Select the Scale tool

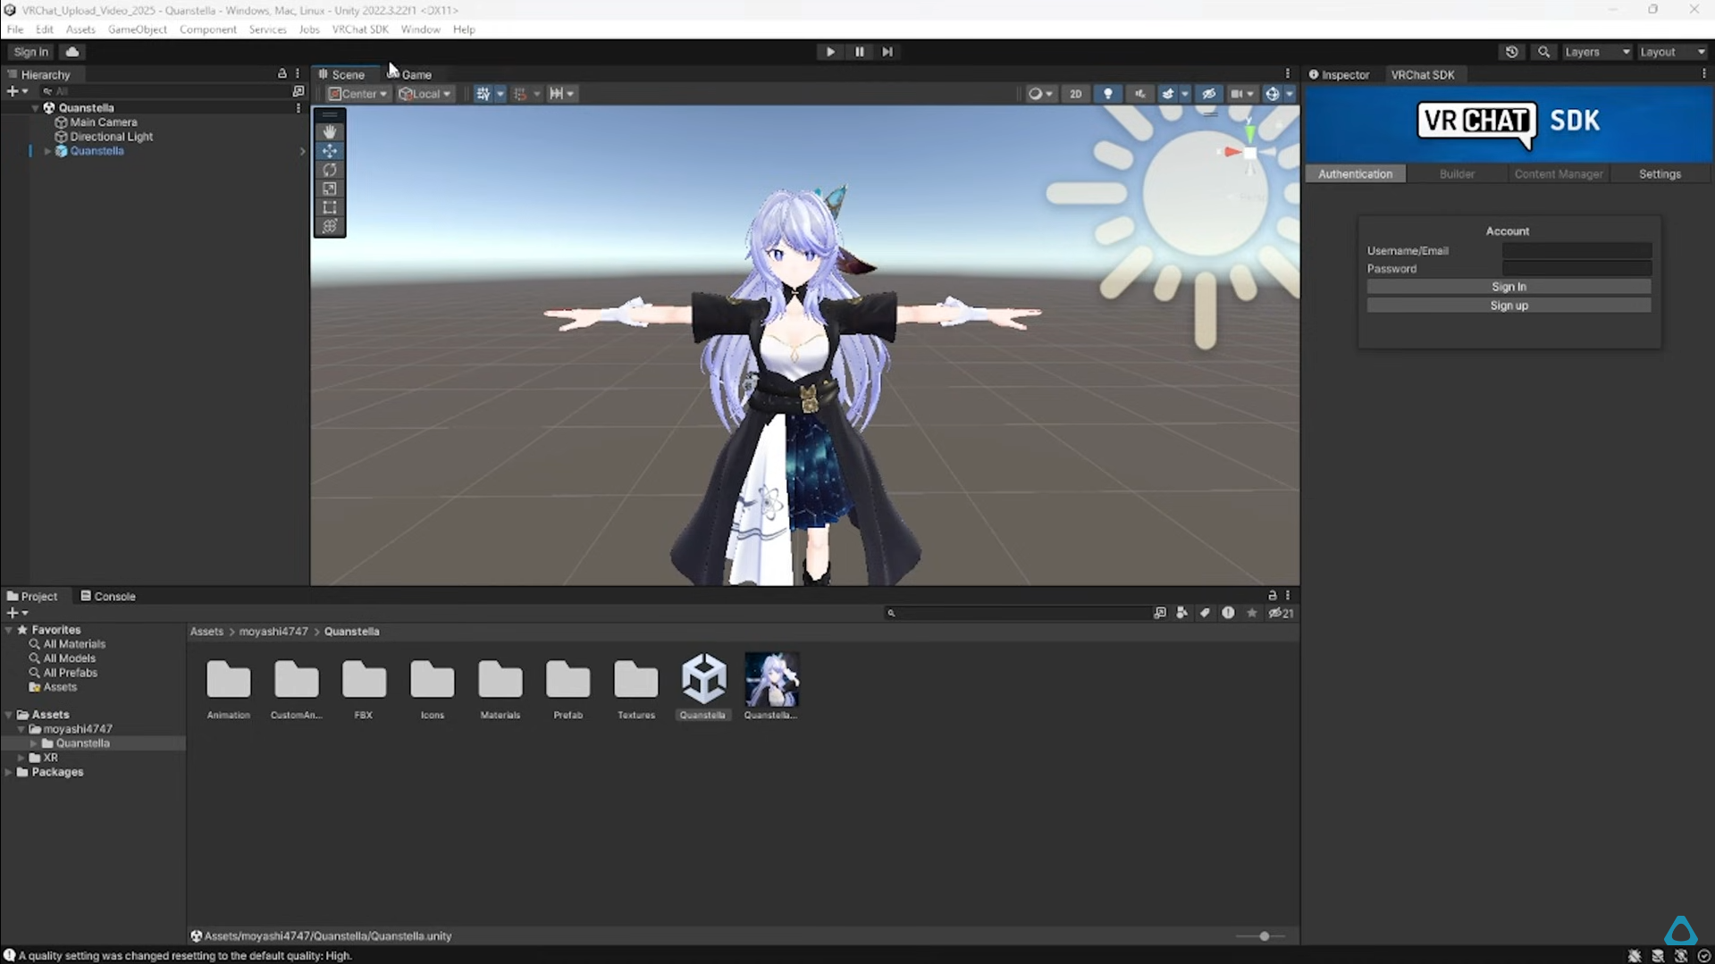coord(330,189)
